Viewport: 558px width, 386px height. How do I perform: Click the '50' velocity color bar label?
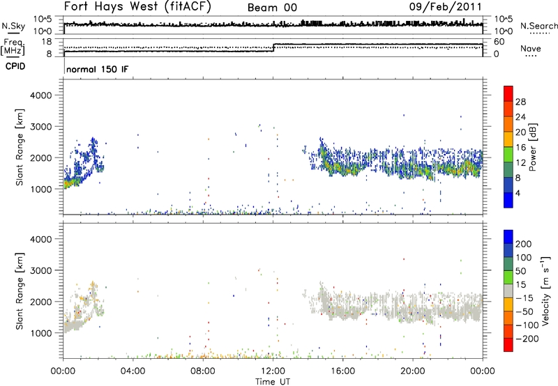point(520,271)
